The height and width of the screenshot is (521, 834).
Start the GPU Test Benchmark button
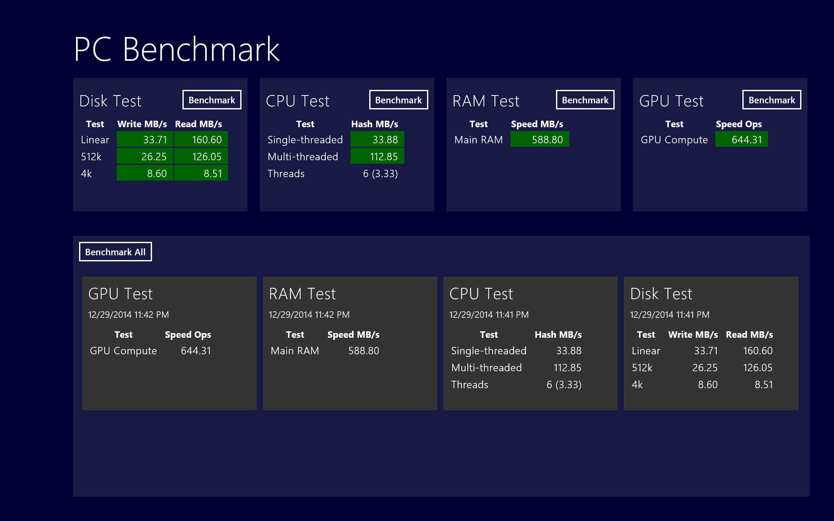pyautogui.click(x=771, y=100)
